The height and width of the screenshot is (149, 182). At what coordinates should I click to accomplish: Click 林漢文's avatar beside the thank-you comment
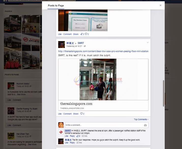(x=61, y=141)
